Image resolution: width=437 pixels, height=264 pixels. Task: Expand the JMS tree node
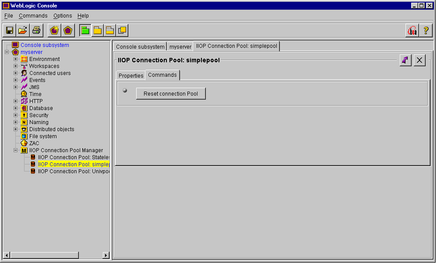tap(16, 87)
